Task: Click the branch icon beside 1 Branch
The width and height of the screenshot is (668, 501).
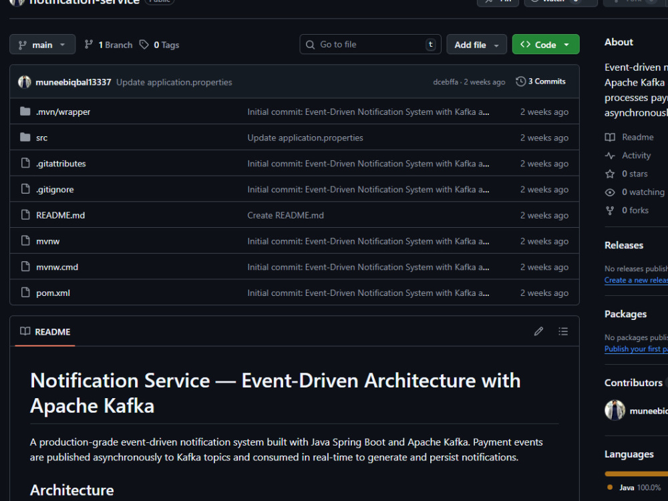Action: (x=89, y=44)
